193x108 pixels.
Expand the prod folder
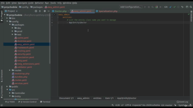(12, 31)
